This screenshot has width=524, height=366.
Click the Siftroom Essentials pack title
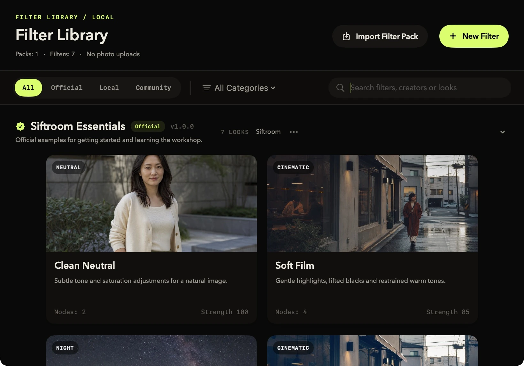(x=78, y=126)
